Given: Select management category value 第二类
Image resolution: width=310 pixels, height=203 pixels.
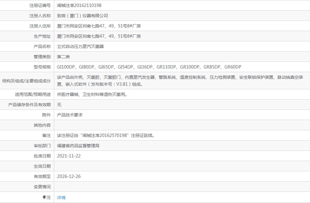Looking at the screenshot, I should 63,57.
